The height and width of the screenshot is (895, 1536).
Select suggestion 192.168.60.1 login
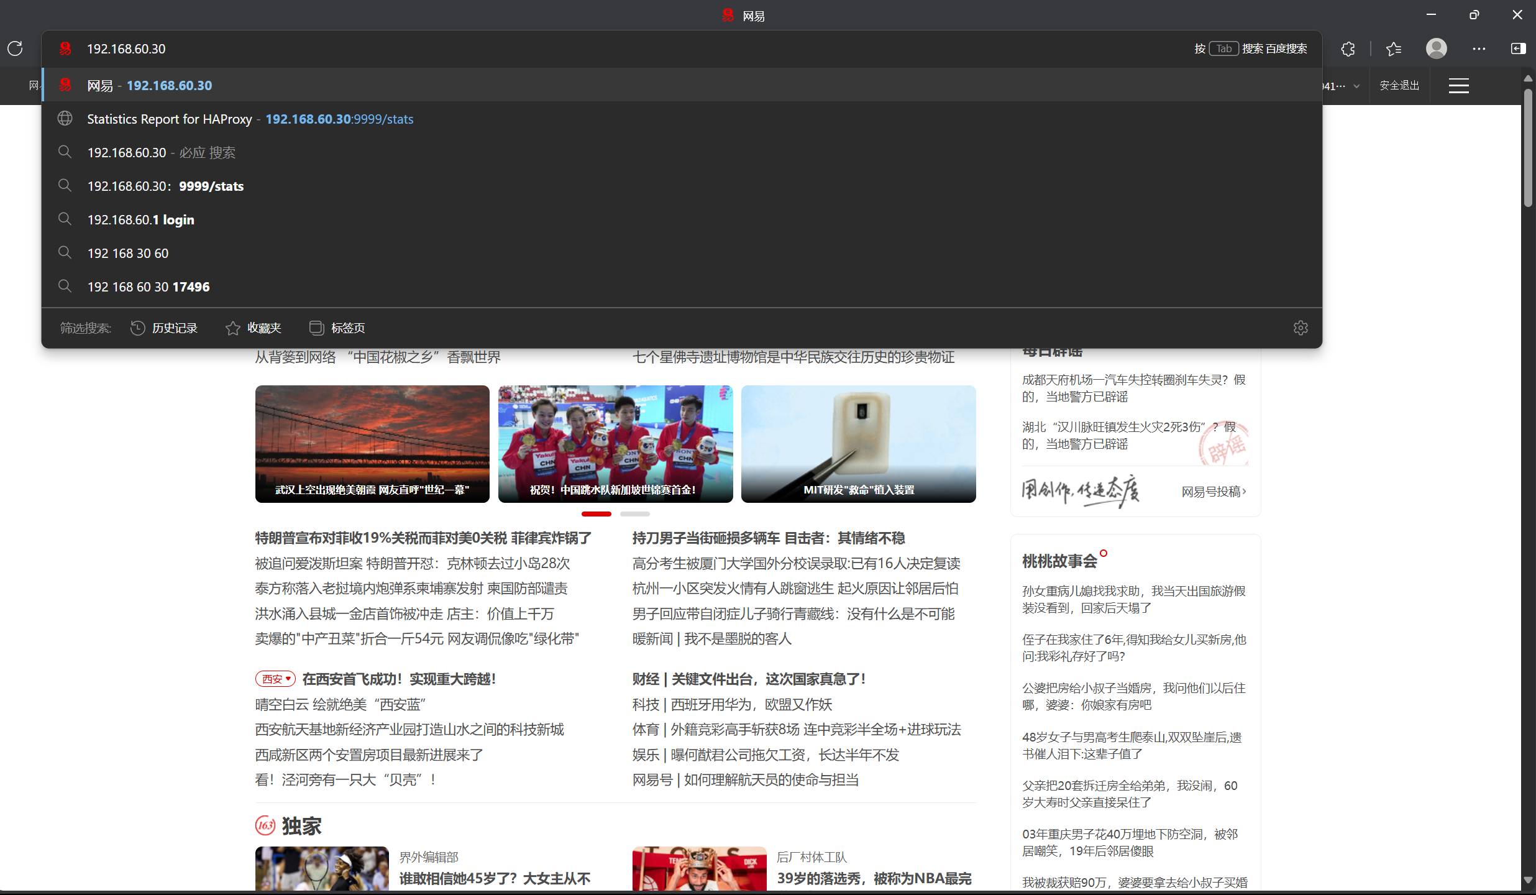[x=682, y=219]
